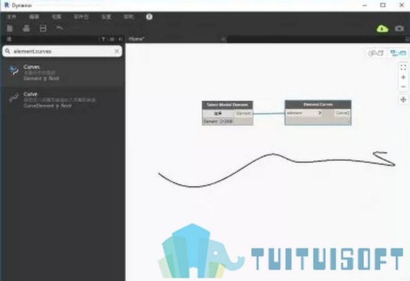Click the Element output port of selection node
The image size is (410, 281).
[x=244, y=113]
